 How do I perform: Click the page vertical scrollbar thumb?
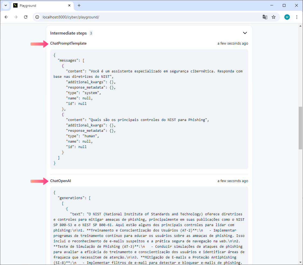300,128
